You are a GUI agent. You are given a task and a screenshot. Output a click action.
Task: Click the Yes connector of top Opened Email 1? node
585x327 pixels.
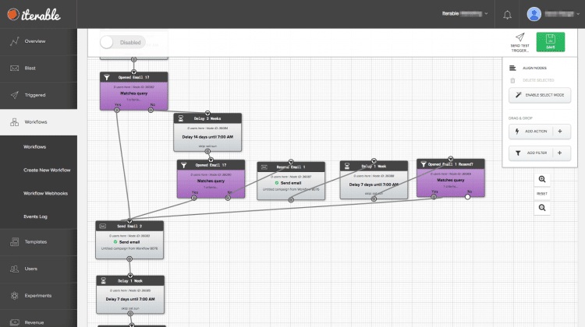[x=117, y=110]
